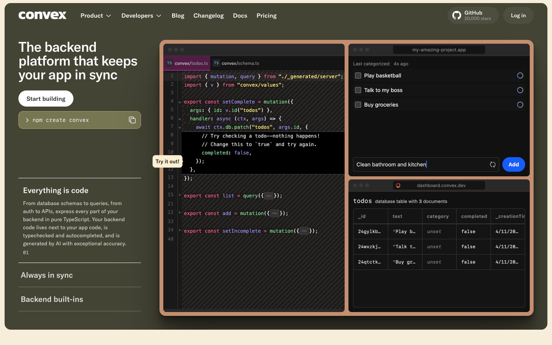Click TS icon on convex/schema.ts tab
The height and width of the screenshot is (345, 552).
coord(217,63)
